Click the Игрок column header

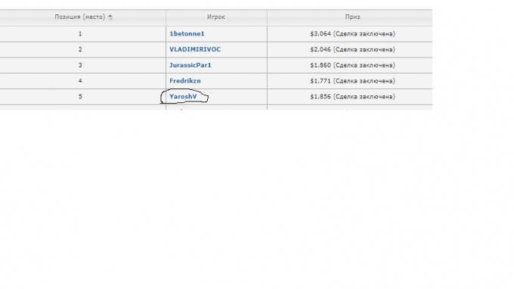(x=216, y=17)
